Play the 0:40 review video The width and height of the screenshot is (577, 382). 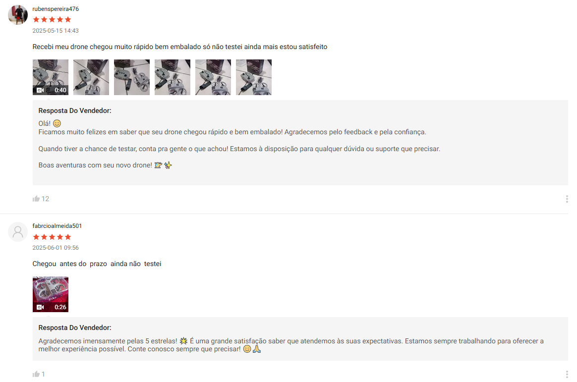tap(51, 77)
